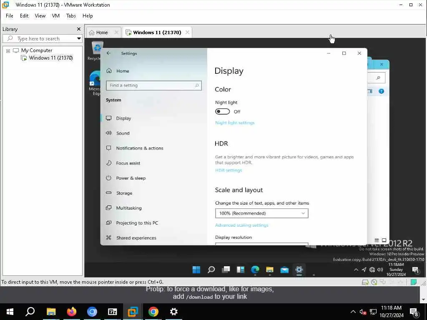Screen dimensions: 427x320
Task: Open Advanced scaling settings link
Action: tap(241, 225)
